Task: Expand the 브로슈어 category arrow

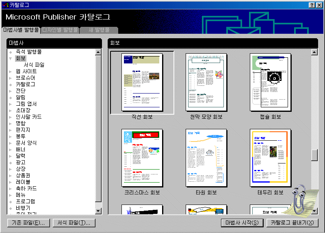Action: coord(11,78)
